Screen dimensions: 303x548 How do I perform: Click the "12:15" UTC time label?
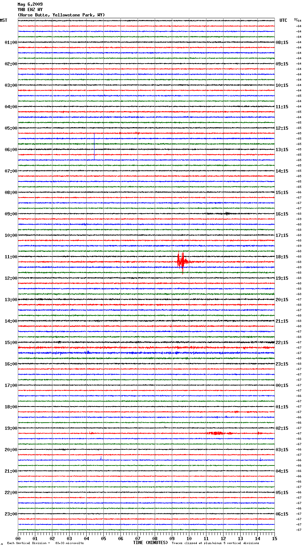[x=282, y=128]
